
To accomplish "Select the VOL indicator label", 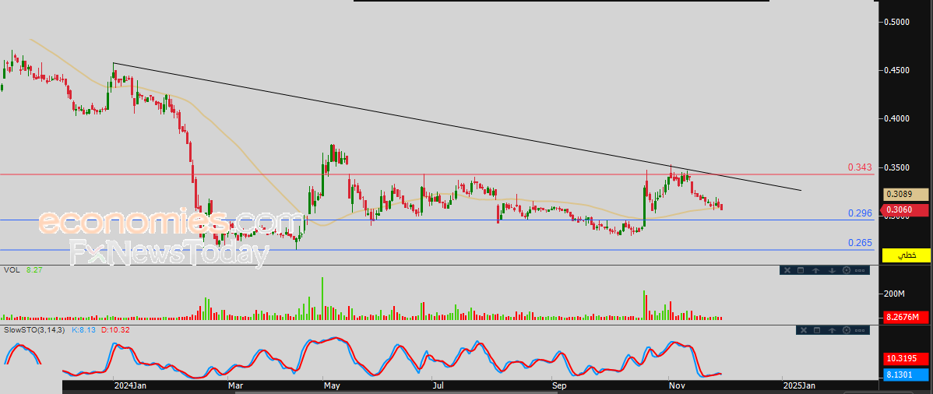I will (11, 269).
